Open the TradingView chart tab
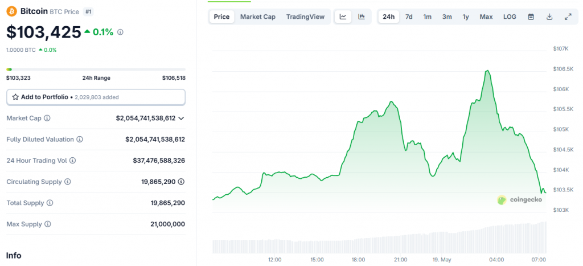 [305, 17]
